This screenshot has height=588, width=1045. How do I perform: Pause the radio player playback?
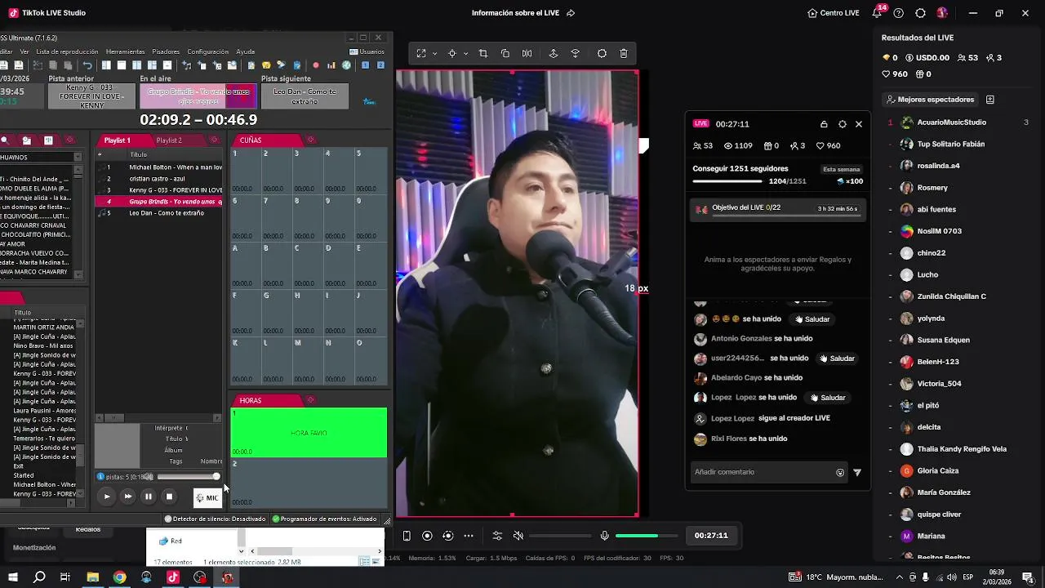tap(148, 496)
